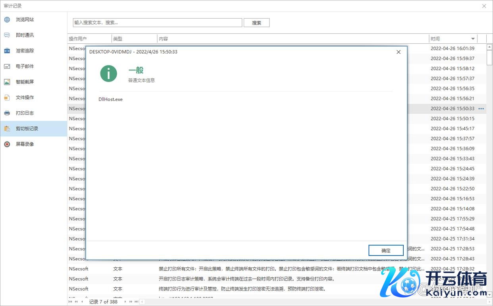The width and height of the screenshot is (493, 306).
Task: Click the 类型 column header
Action: [134, 39]
